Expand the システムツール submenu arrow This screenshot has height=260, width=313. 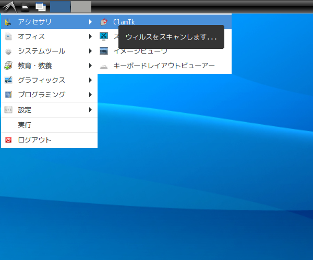click(x=90, y=51)
